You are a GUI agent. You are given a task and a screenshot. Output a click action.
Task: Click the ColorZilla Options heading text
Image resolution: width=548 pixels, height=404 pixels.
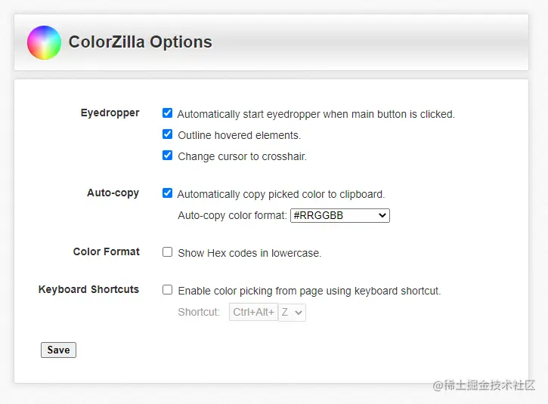pyautogui.click(x=141, y=42)
